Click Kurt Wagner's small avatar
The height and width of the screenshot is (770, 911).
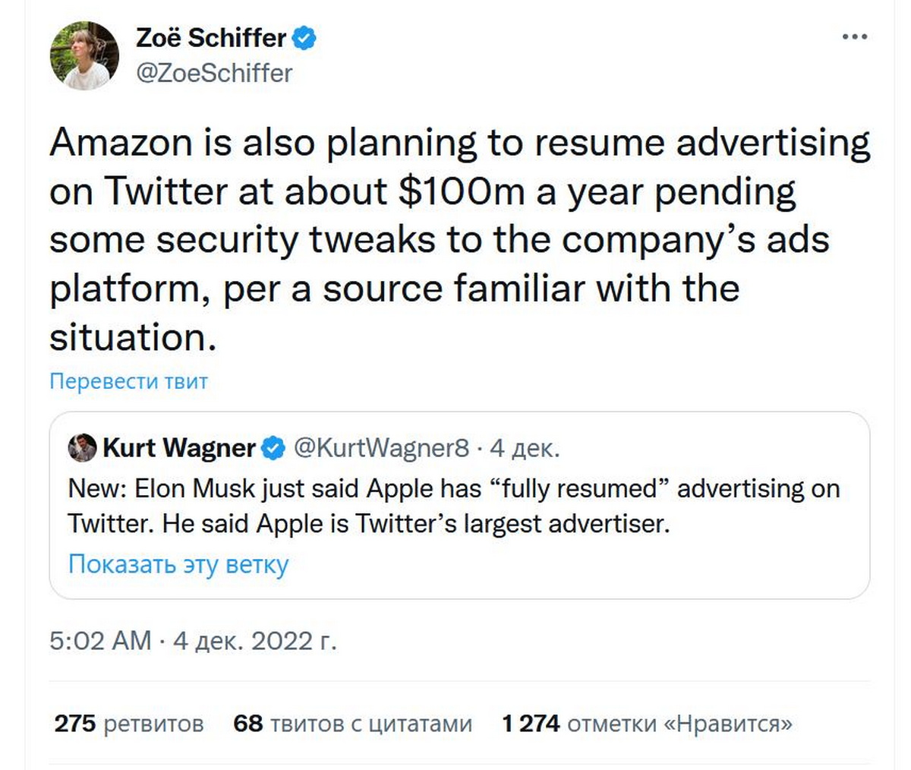coord(82,448)
